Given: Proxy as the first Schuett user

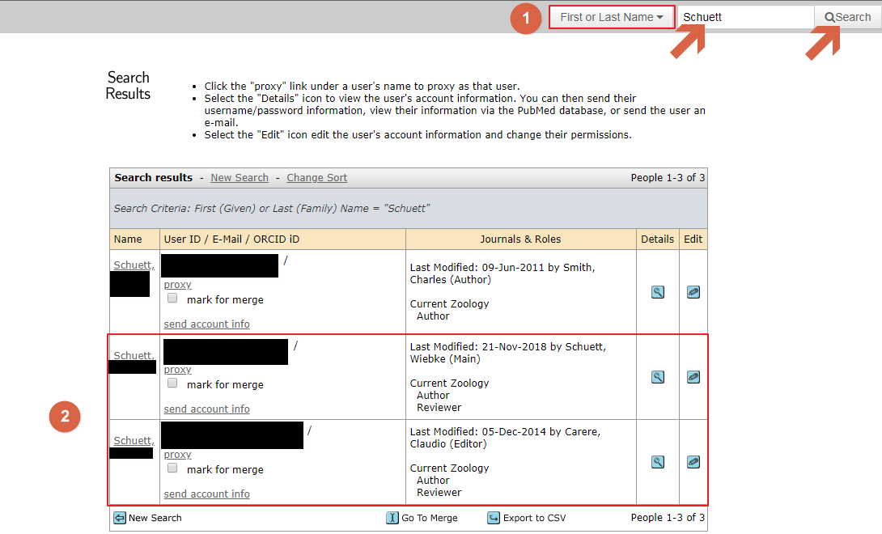Looking at the screenshot, I should [x=177, y=285].
